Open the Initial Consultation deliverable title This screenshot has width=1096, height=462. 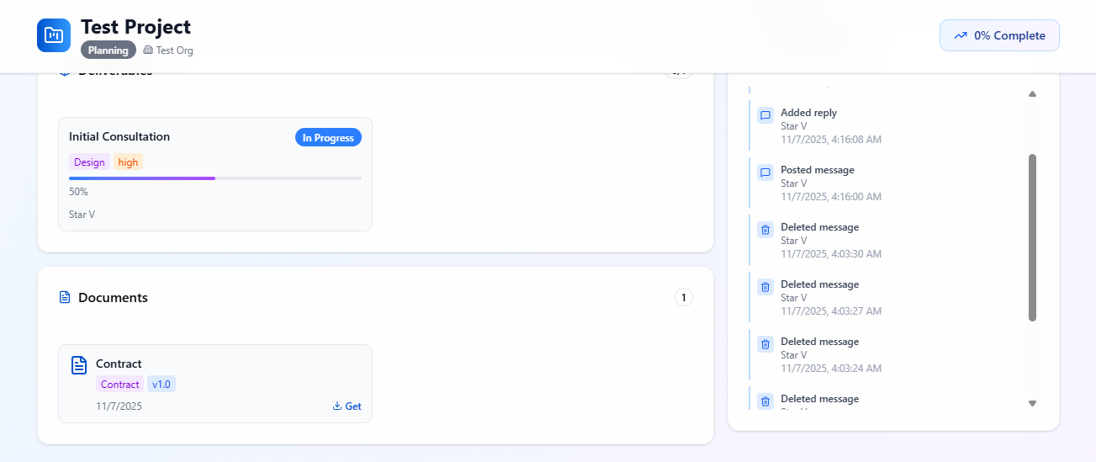[x=119, y=136]
